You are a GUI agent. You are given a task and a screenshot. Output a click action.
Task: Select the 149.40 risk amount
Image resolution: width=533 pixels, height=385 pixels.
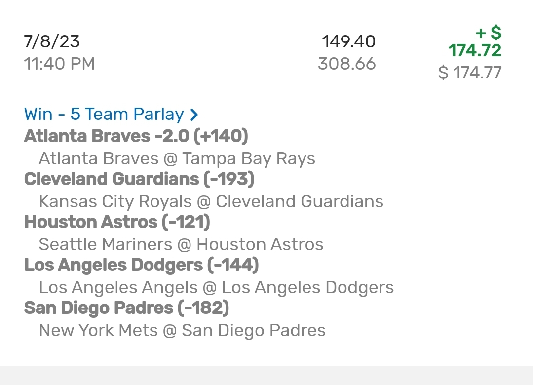[348, 41]
